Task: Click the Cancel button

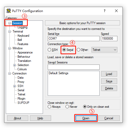Action: point(109,118)
